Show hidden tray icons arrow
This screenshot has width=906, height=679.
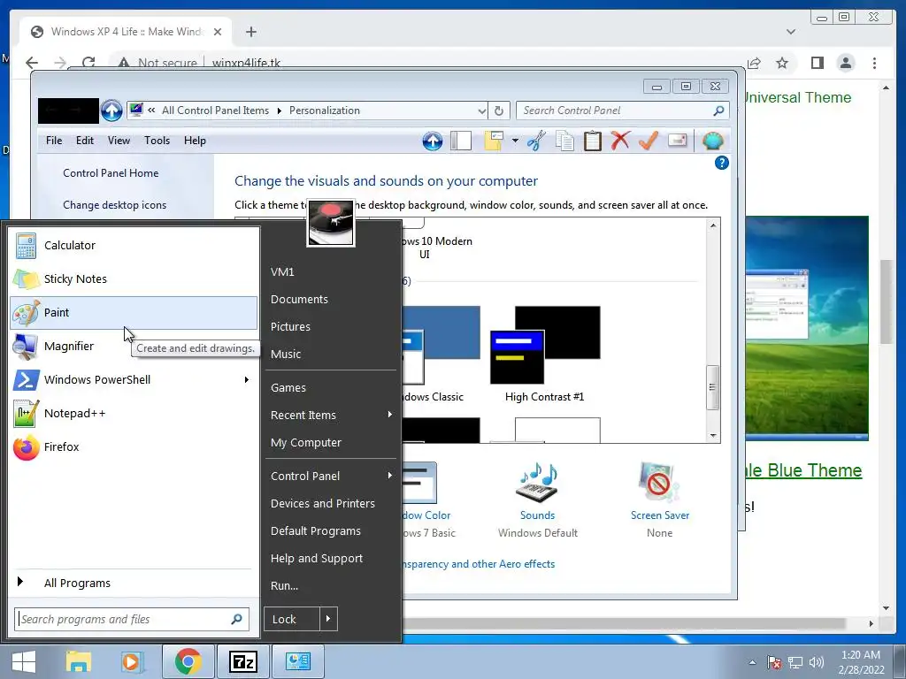click(x=752, y=662)
